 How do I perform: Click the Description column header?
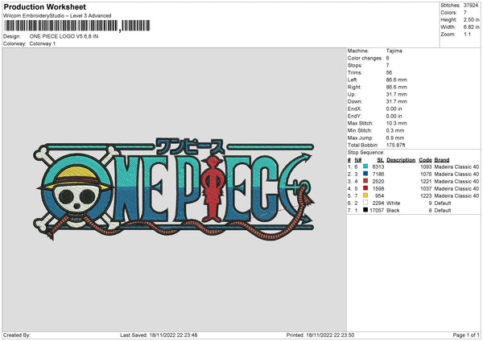pyautogui.click(x=401, y=159)
